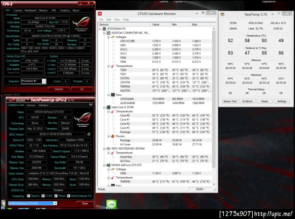Click the thermometer icon beside ASUSTeK Temperatures
The width and height of the screenshot is (295, 219).
coord(113,66)
